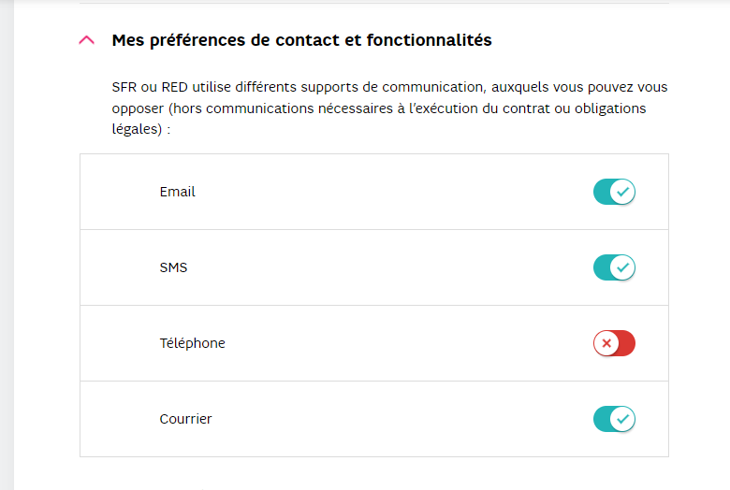Click the teal track of Courrier toggle
This screenshot has height=490, width=730.
(600, 419)
